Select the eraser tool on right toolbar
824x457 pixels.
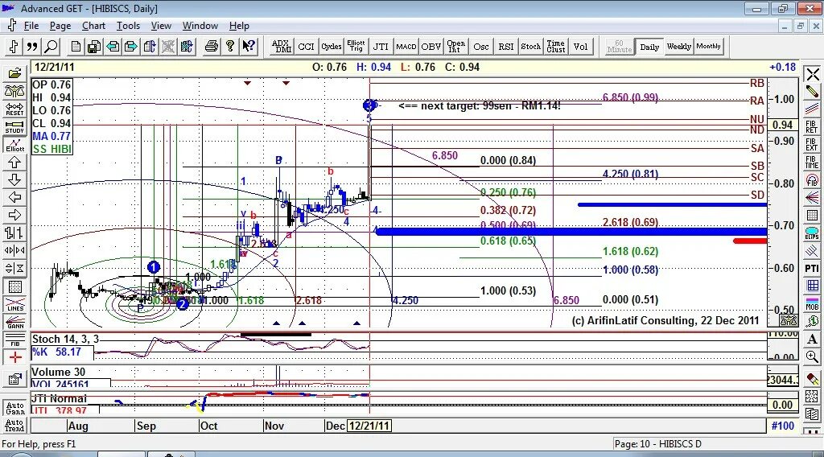click(812, 378)
